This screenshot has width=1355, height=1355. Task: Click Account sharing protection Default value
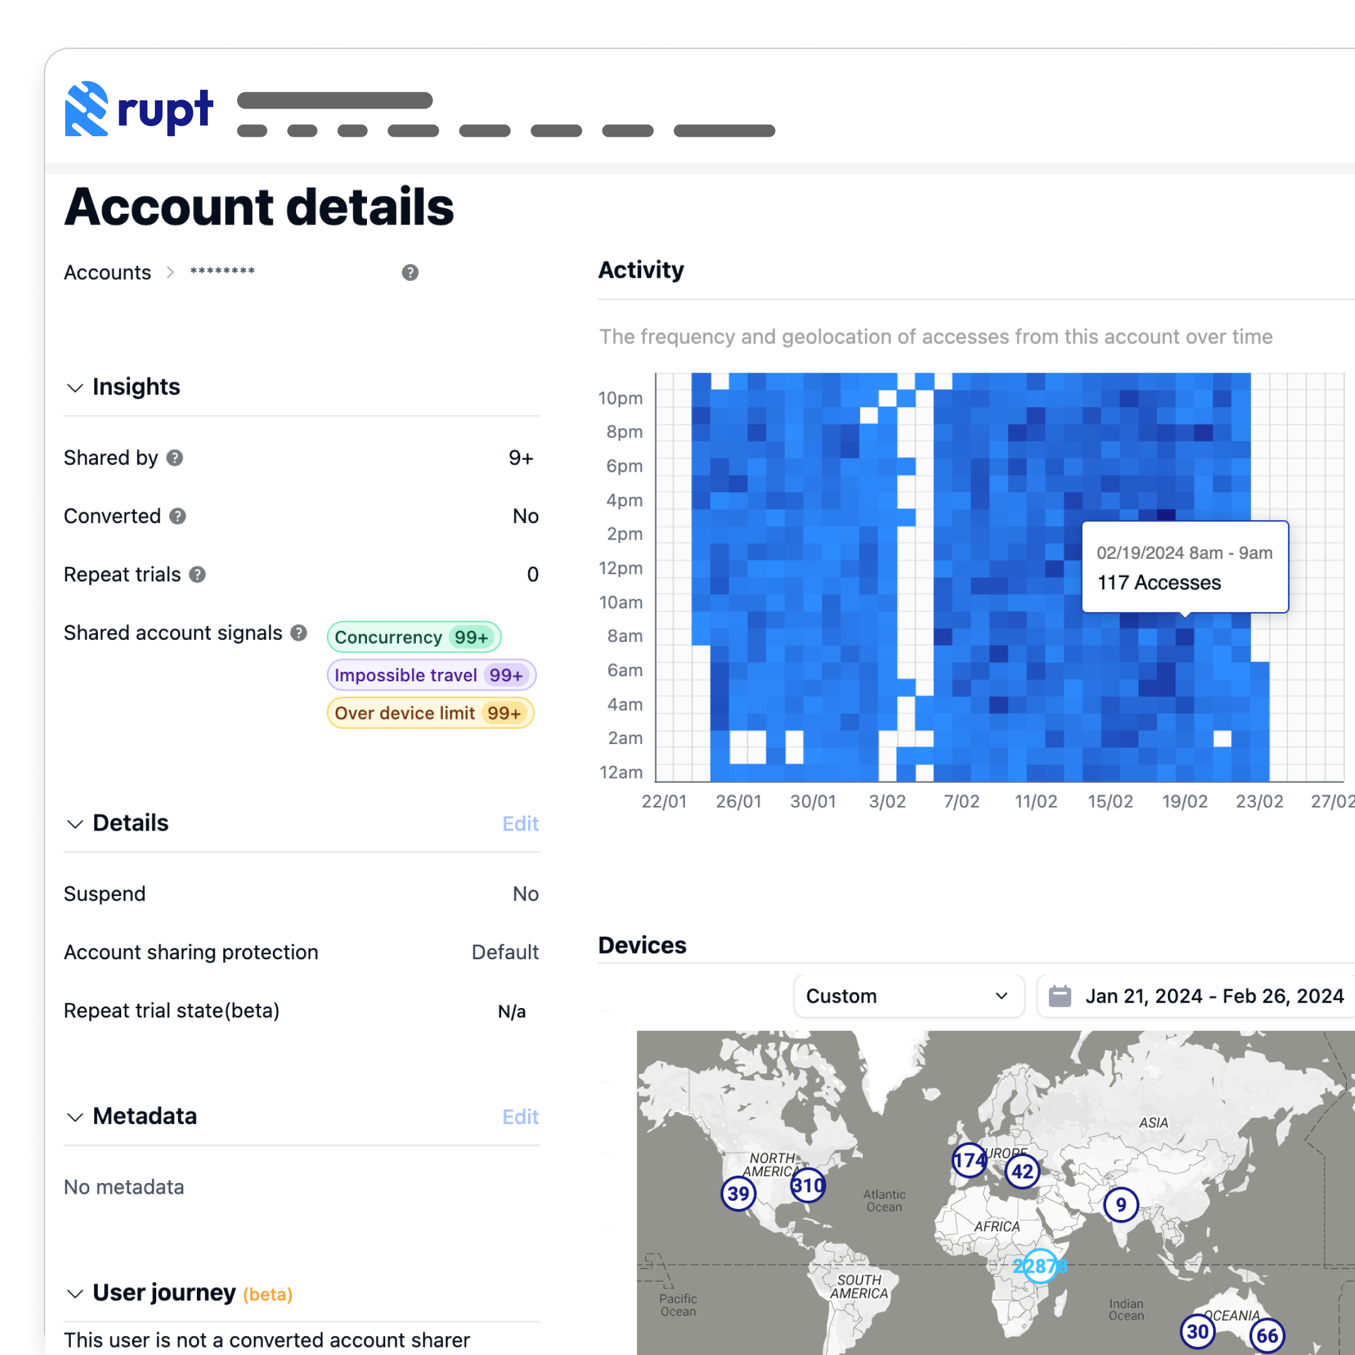tap(505, 952)
